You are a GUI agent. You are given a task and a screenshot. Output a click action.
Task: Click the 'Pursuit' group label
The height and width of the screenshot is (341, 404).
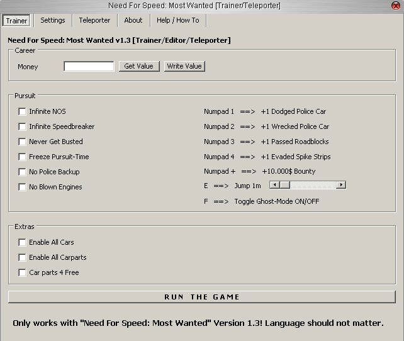pos(25,96)
